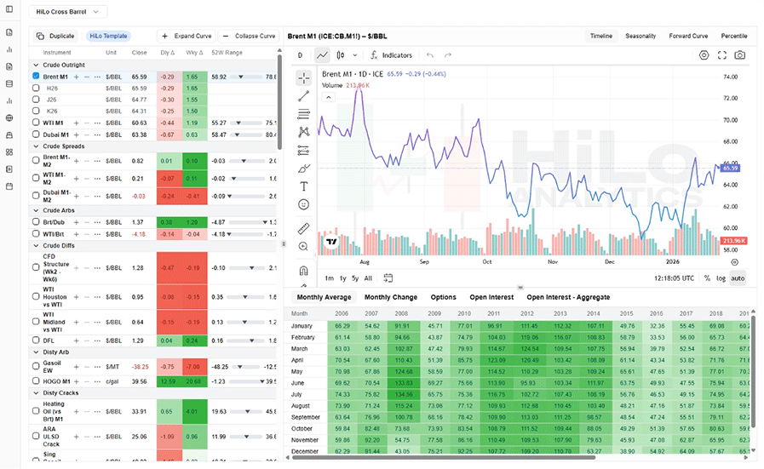The height and width of the screenshot is (469, 764).
Task: Set chart range to 5y
Action: (355, 278)
